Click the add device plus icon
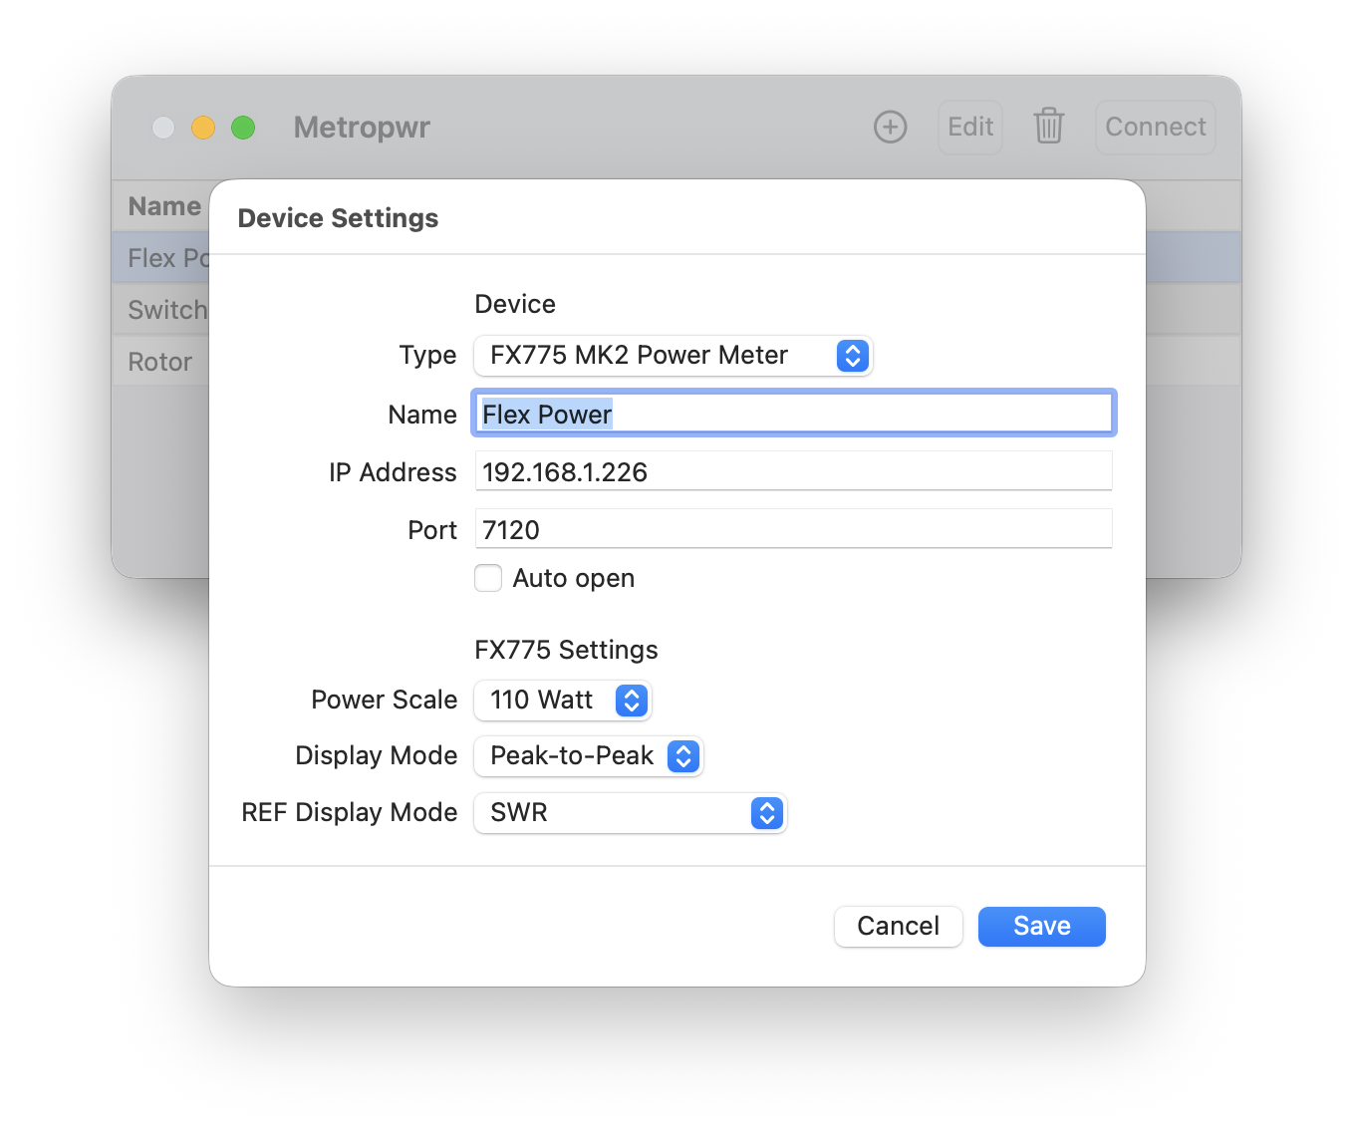The height and width of the screenshot is (1134, 1353). pyautogui.click(x=890, y=128)
